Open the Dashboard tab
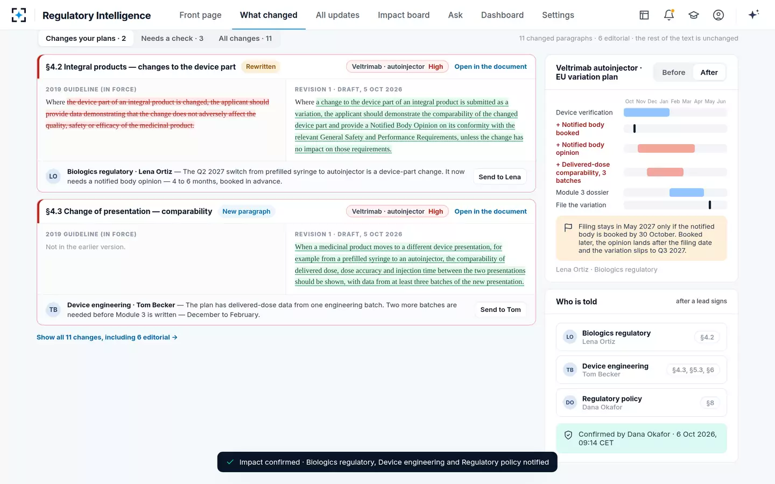The height and width of the screenshot is (484, 775). click(x=502, y=15)
